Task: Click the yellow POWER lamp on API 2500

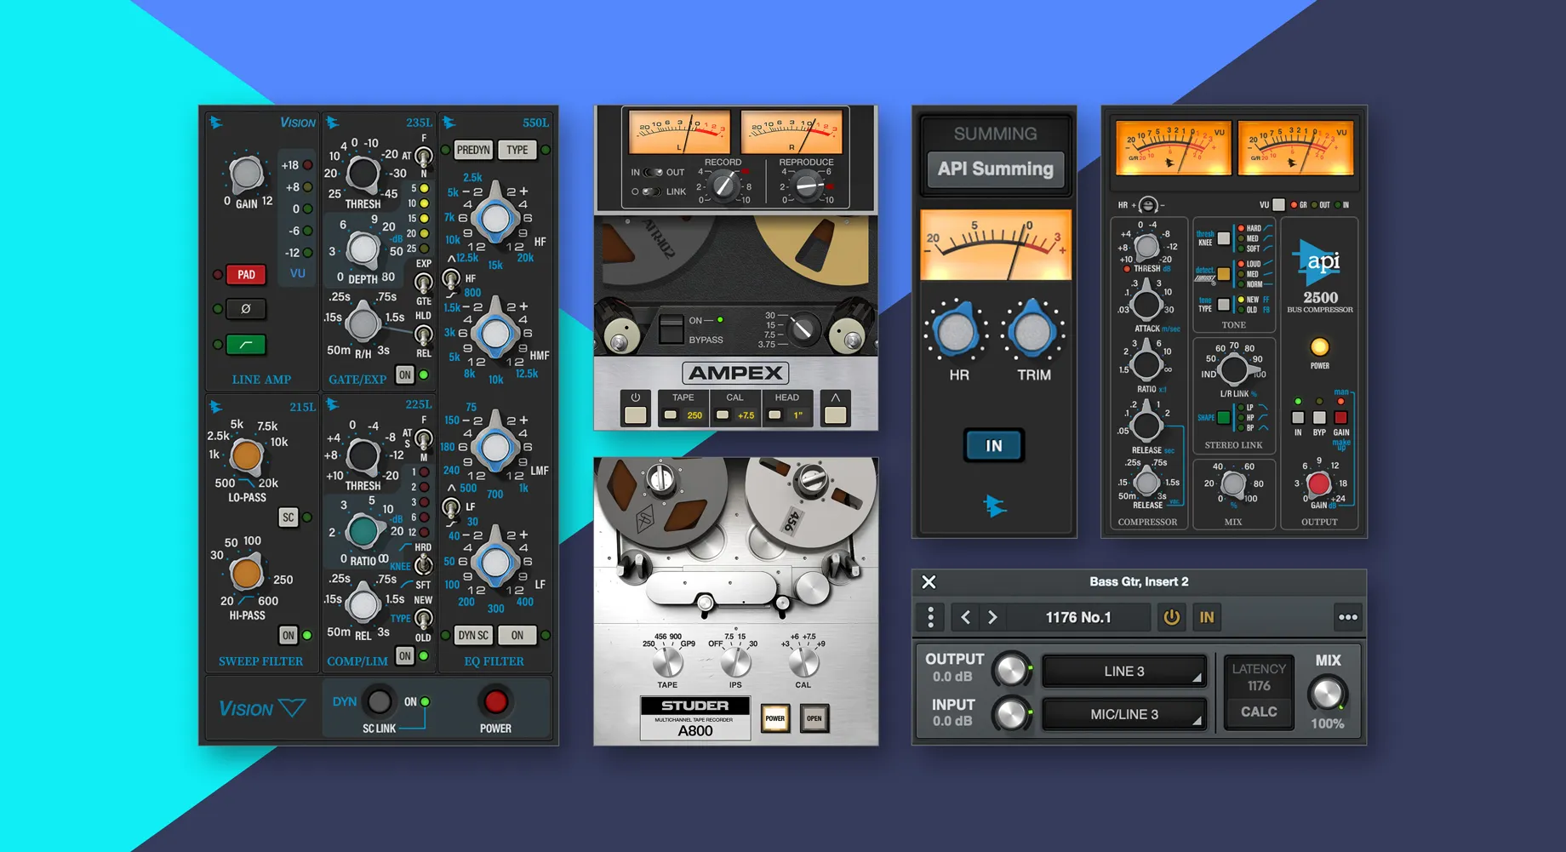Action: coord(1319,346)
